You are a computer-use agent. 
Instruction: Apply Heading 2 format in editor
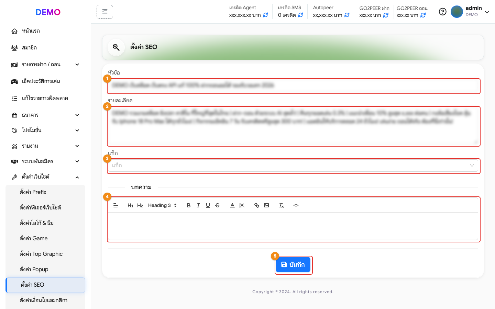tap(140, 205)
